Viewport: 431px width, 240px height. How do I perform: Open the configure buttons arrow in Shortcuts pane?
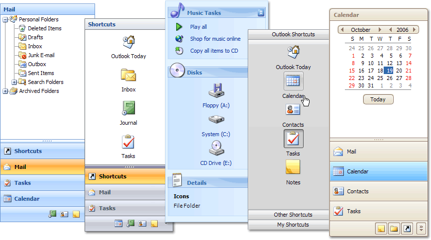(x=166, y=224)
